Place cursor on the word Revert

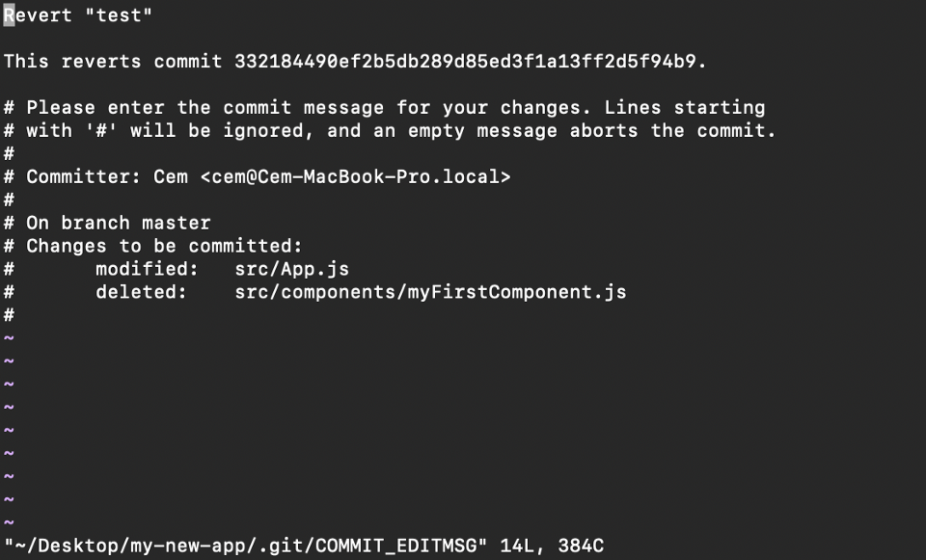pos(38,15)
